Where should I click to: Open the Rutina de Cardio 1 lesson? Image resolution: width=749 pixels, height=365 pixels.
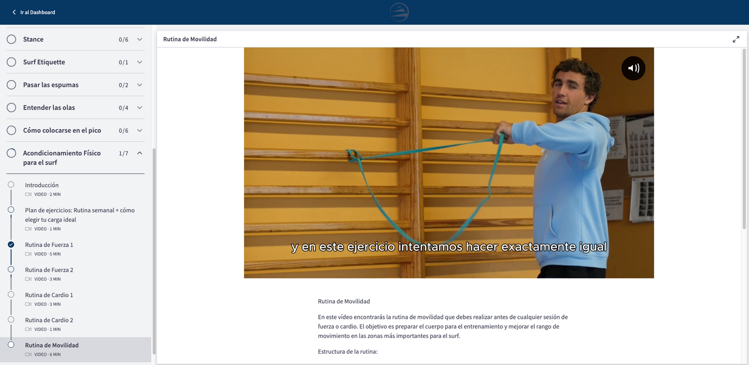pos(49,295)
